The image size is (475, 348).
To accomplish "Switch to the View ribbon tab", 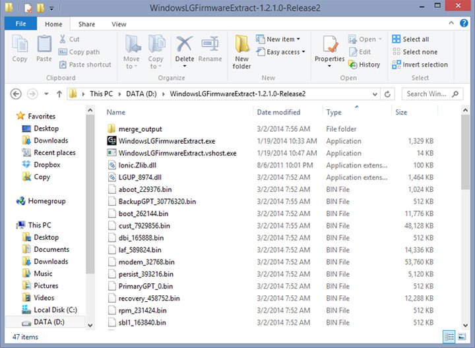I will tap(119, 24).
